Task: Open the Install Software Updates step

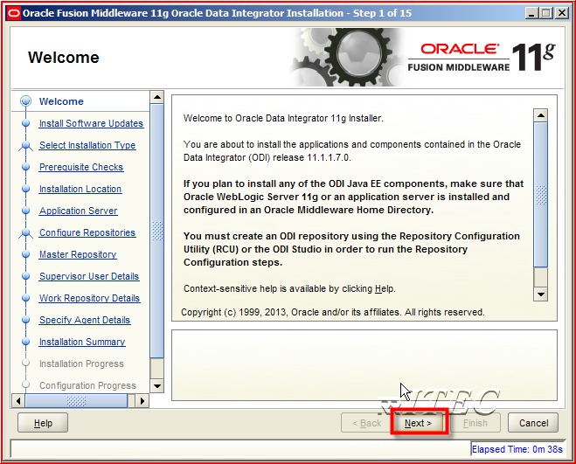Action: point(91,123)
